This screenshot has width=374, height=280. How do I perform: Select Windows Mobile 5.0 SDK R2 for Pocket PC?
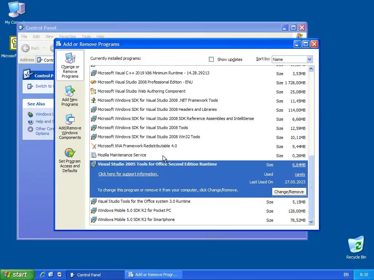(199, 210)
